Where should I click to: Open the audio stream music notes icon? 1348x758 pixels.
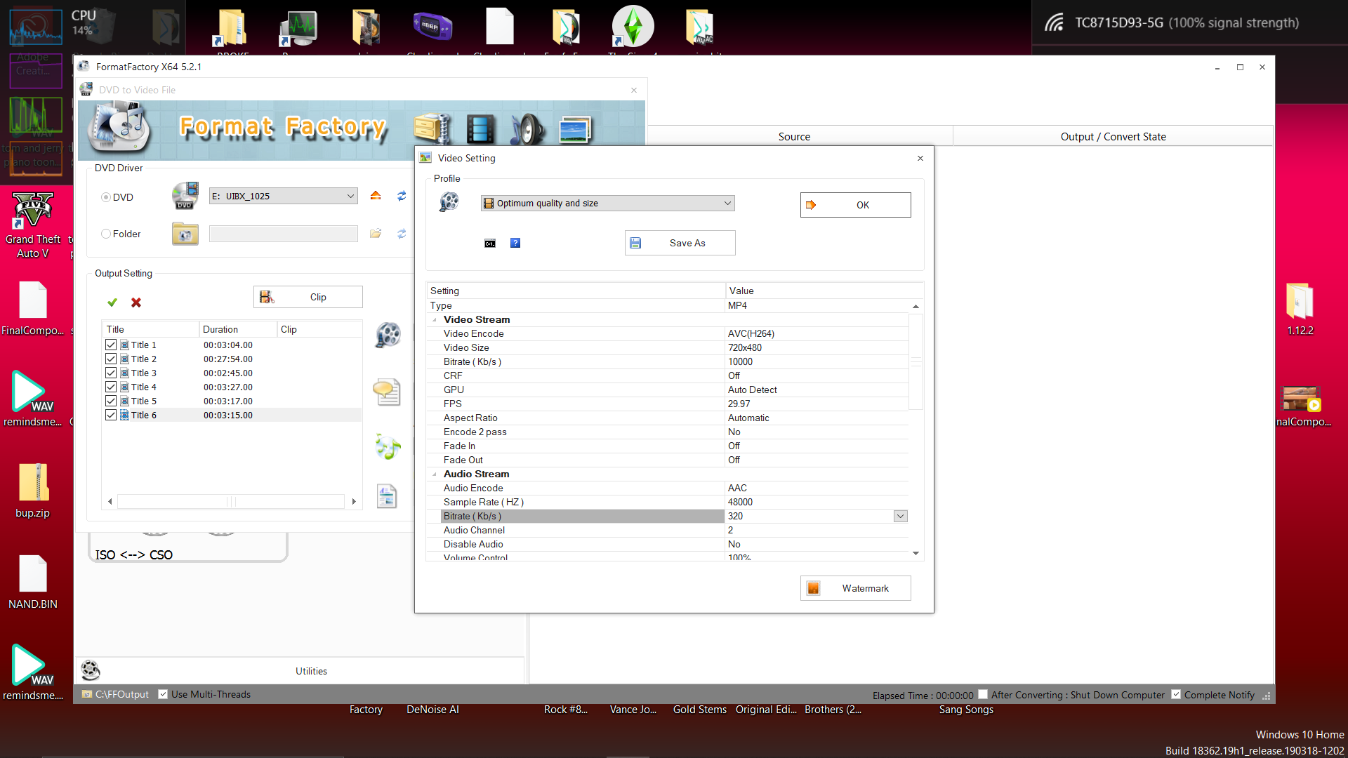387,446
